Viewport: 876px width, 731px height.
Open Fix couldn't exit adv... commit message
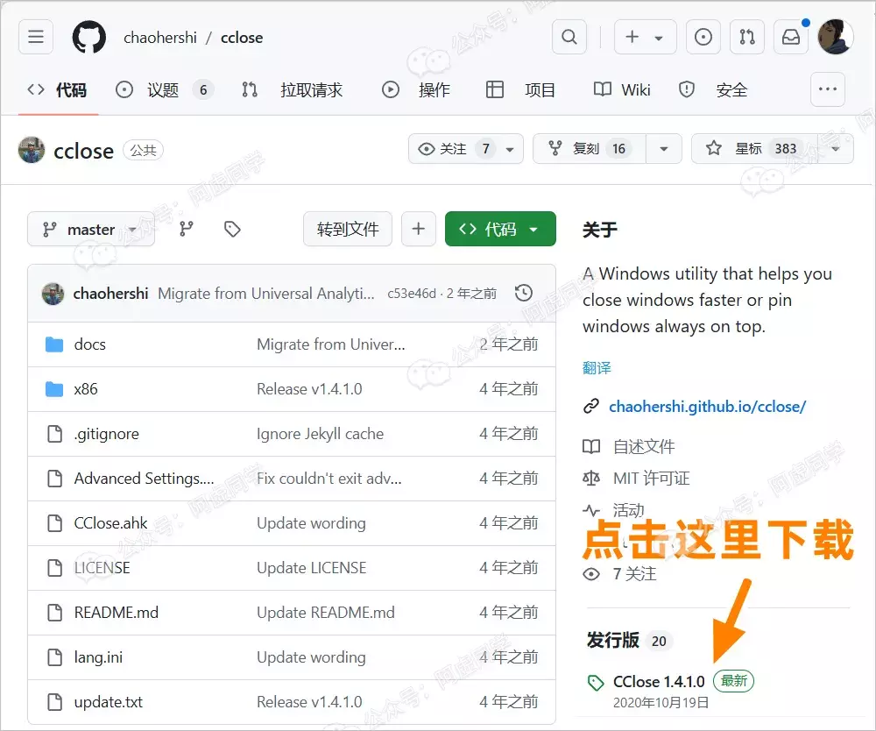pos(329,479)
